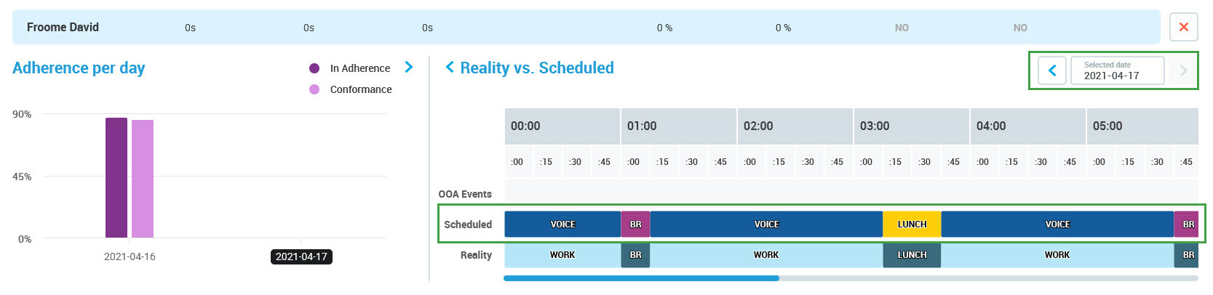Expand the Adherence per day chart

(409, 68)
